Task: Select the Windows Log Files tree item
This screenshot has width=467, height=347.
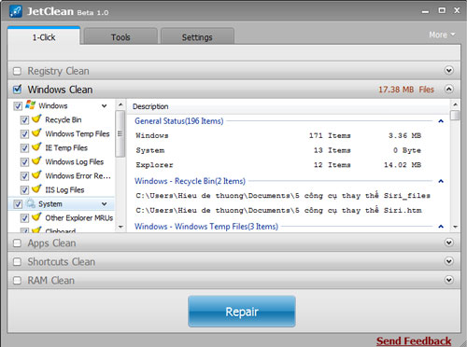Action: pos(75,162)
